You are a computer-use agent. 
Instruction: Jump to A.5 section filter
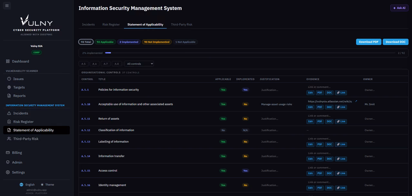(83, 64)
